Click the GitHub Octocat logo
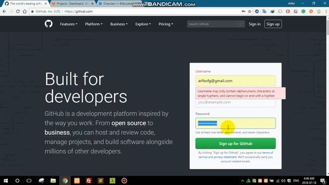 (x=48, y=24)
